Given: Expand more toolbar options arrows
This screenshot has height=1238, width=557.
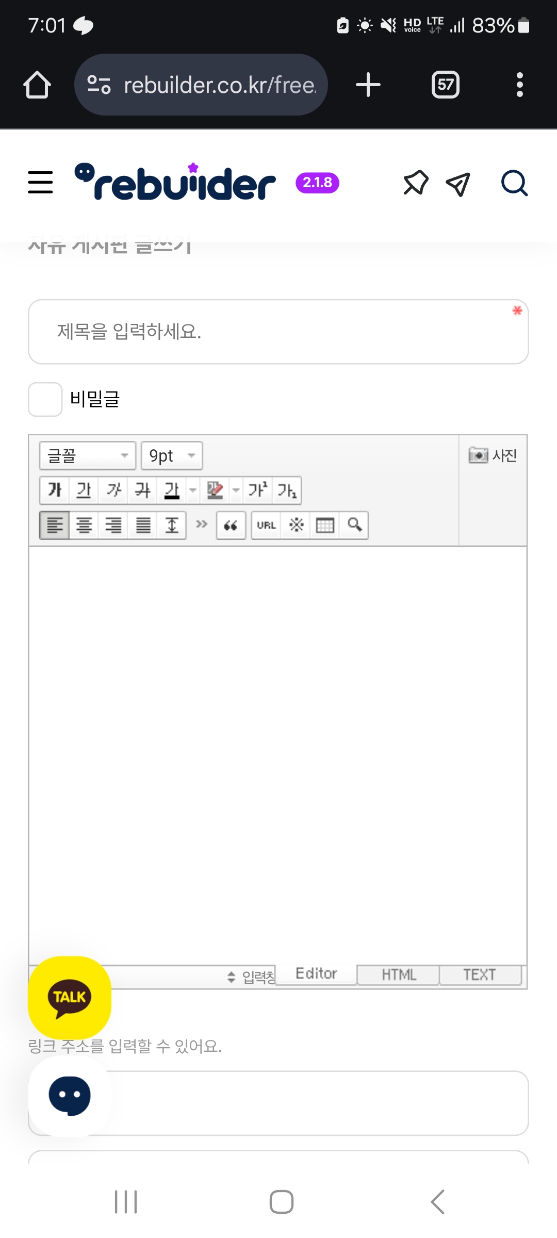Looking at the screenshot, I should click(202, 524).
